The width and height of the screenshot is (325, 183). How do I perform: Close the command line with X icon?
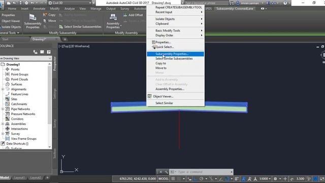[160, 172]
